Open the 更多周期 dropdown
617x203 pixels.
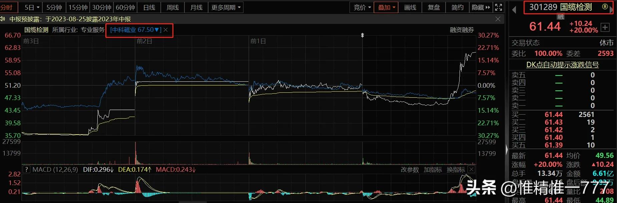pyautogui.click(x=226, y=7)
